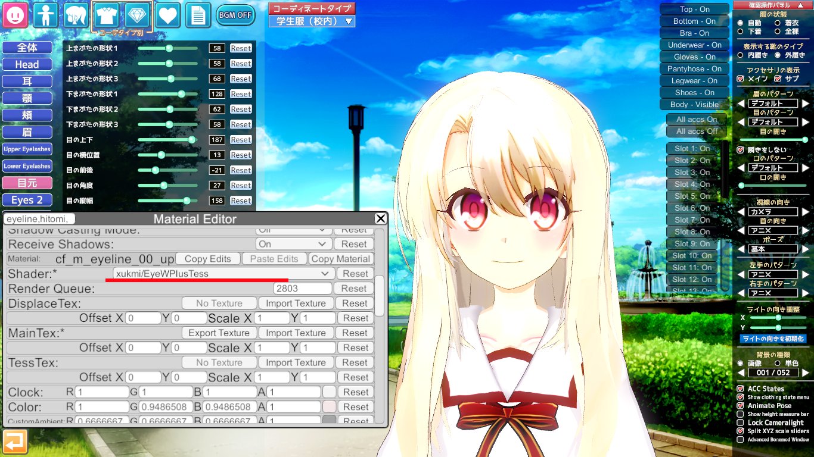Click Copy Material button
Image resolution: width=814 pixels, height=457 pixels.
[341, 259]
